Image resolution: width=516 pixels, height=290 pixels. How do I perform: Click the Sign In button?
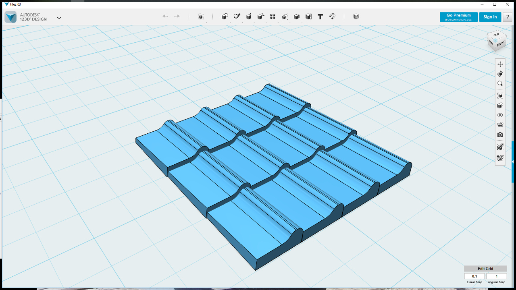[x=490, y=17]
